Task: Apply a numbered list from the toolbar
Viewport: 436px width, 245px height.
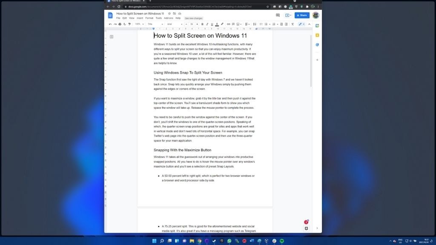Action: [x=274, y=24]
